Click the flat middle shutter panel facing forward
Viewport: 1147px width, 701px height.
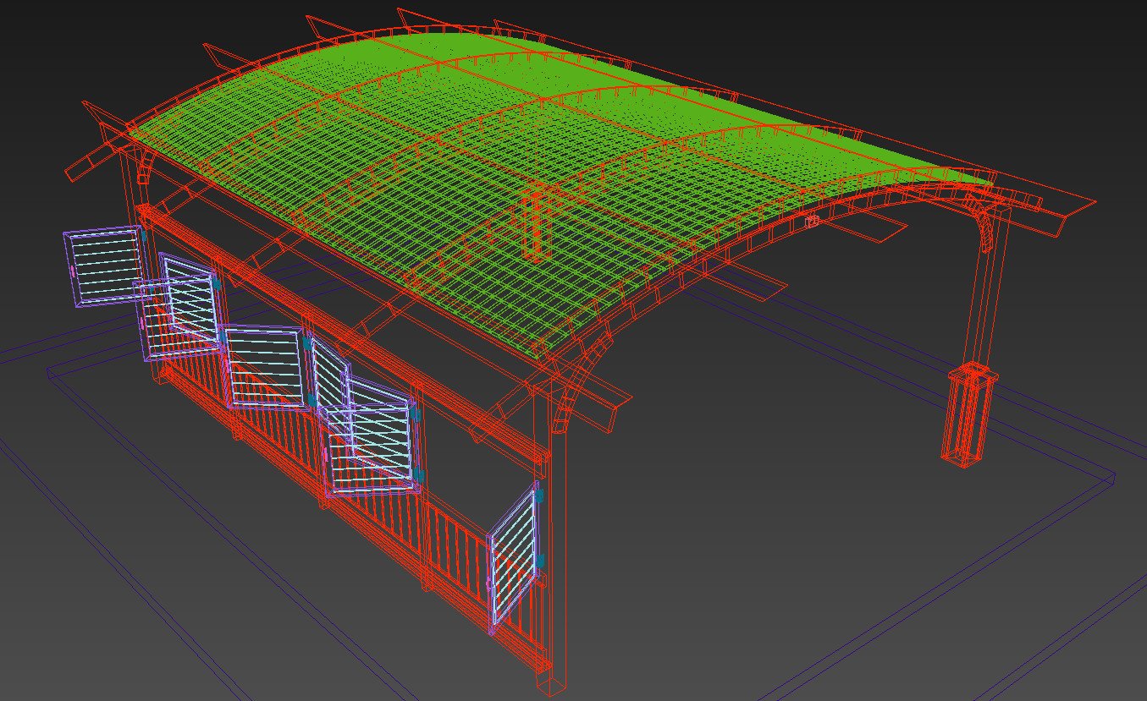pos(264,368)
